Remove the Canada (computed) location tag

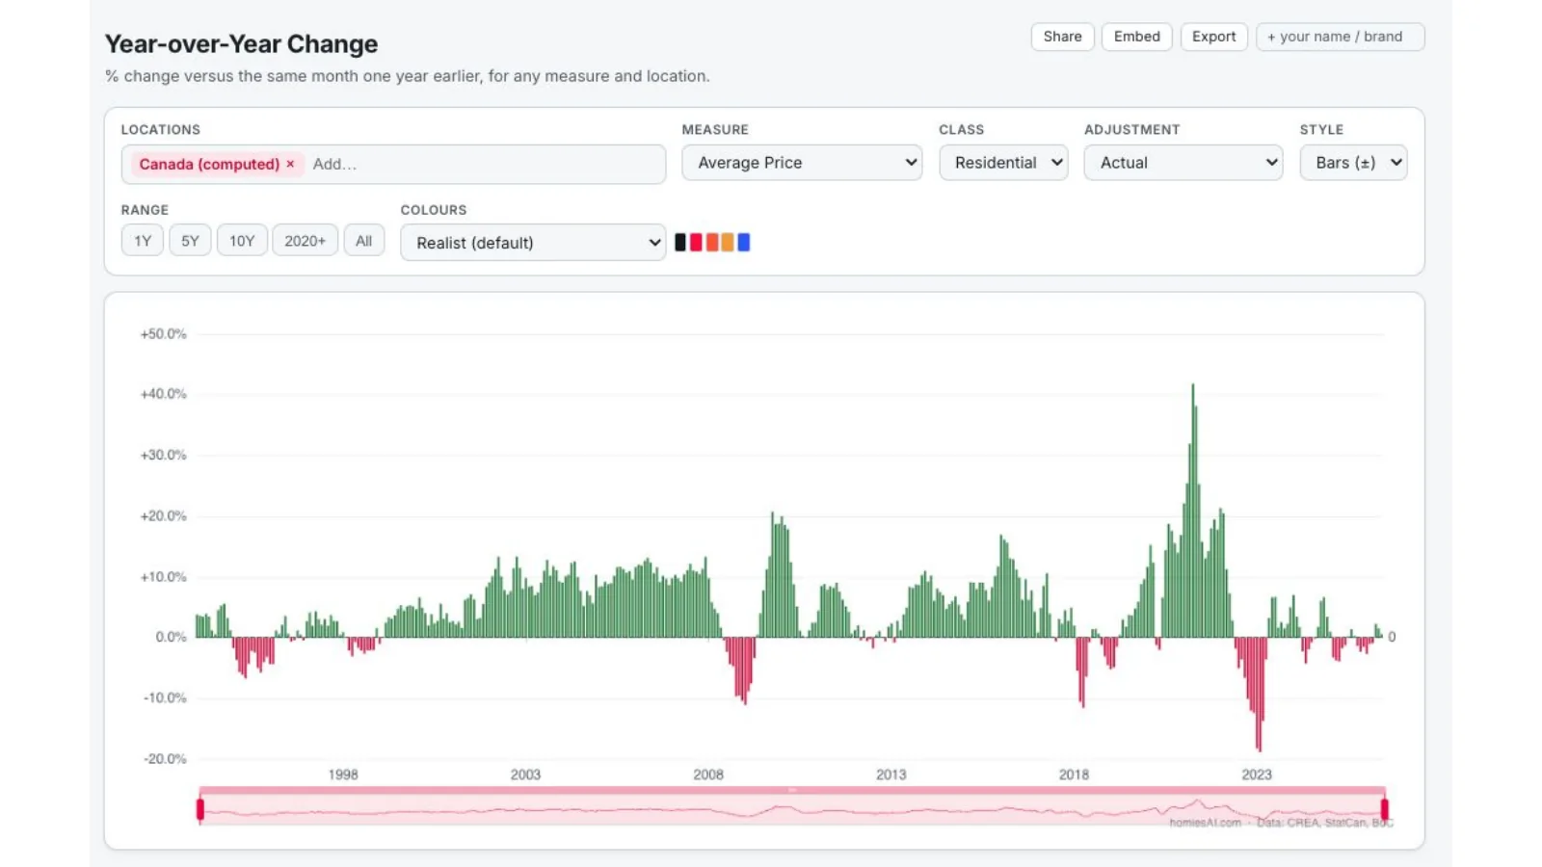click(290, 164)
